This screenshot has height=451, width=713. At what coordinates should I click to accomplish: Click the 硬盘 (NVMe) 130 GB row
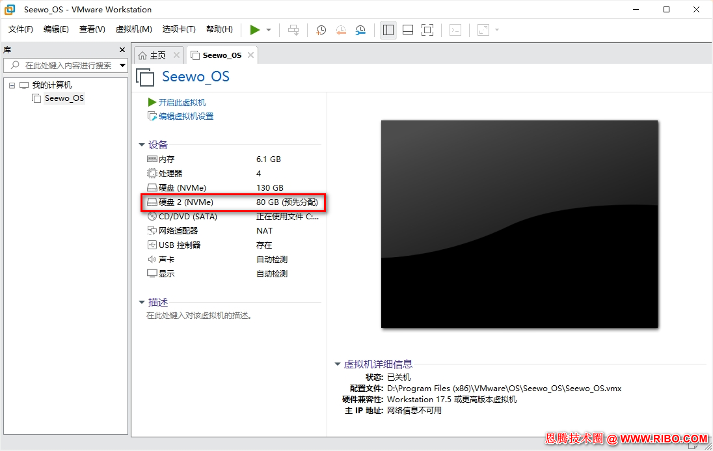tap(234, 187)
